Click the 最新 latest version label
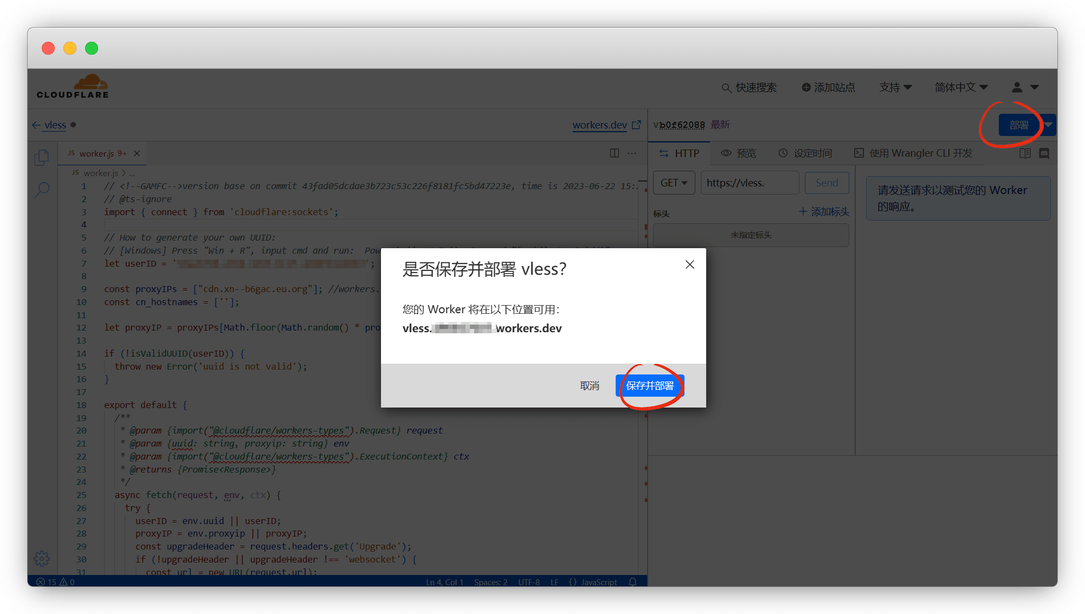The image size is (1085, 614). (720, 125)
